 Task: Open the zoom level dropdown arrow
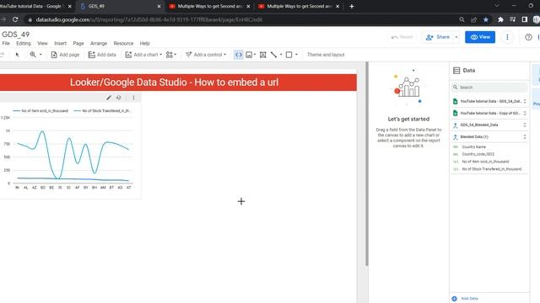click(x=40, y=55)
